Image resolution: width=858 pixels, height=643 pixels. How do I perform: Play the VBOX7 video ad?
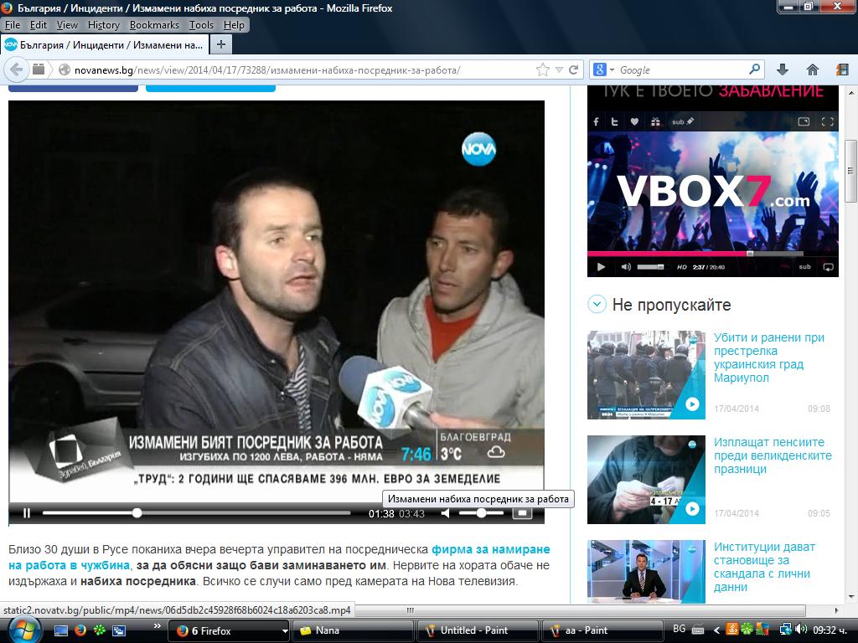pyautogui.click(x=602, y=267)
